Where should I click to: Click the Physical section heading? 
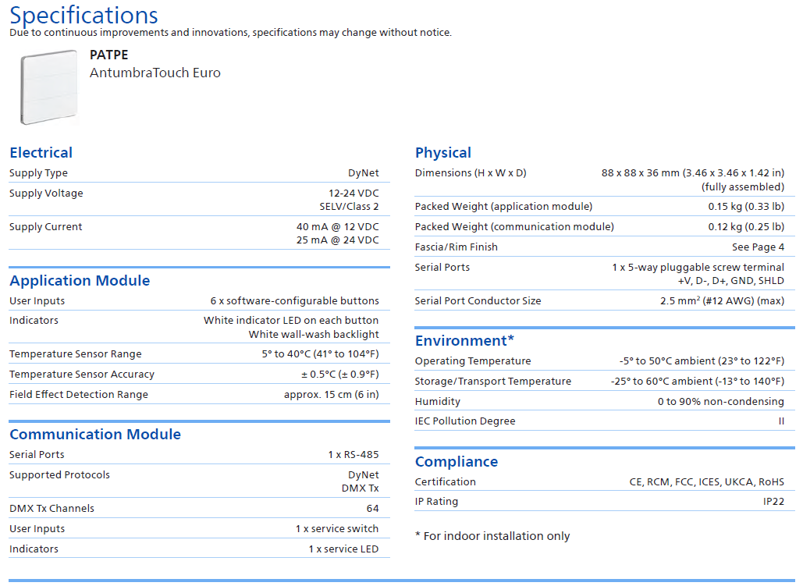pyautogui.click(x=443, y=153)
